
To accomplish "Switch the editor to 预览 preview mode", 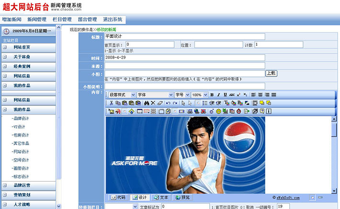I will tap(182, 197).
